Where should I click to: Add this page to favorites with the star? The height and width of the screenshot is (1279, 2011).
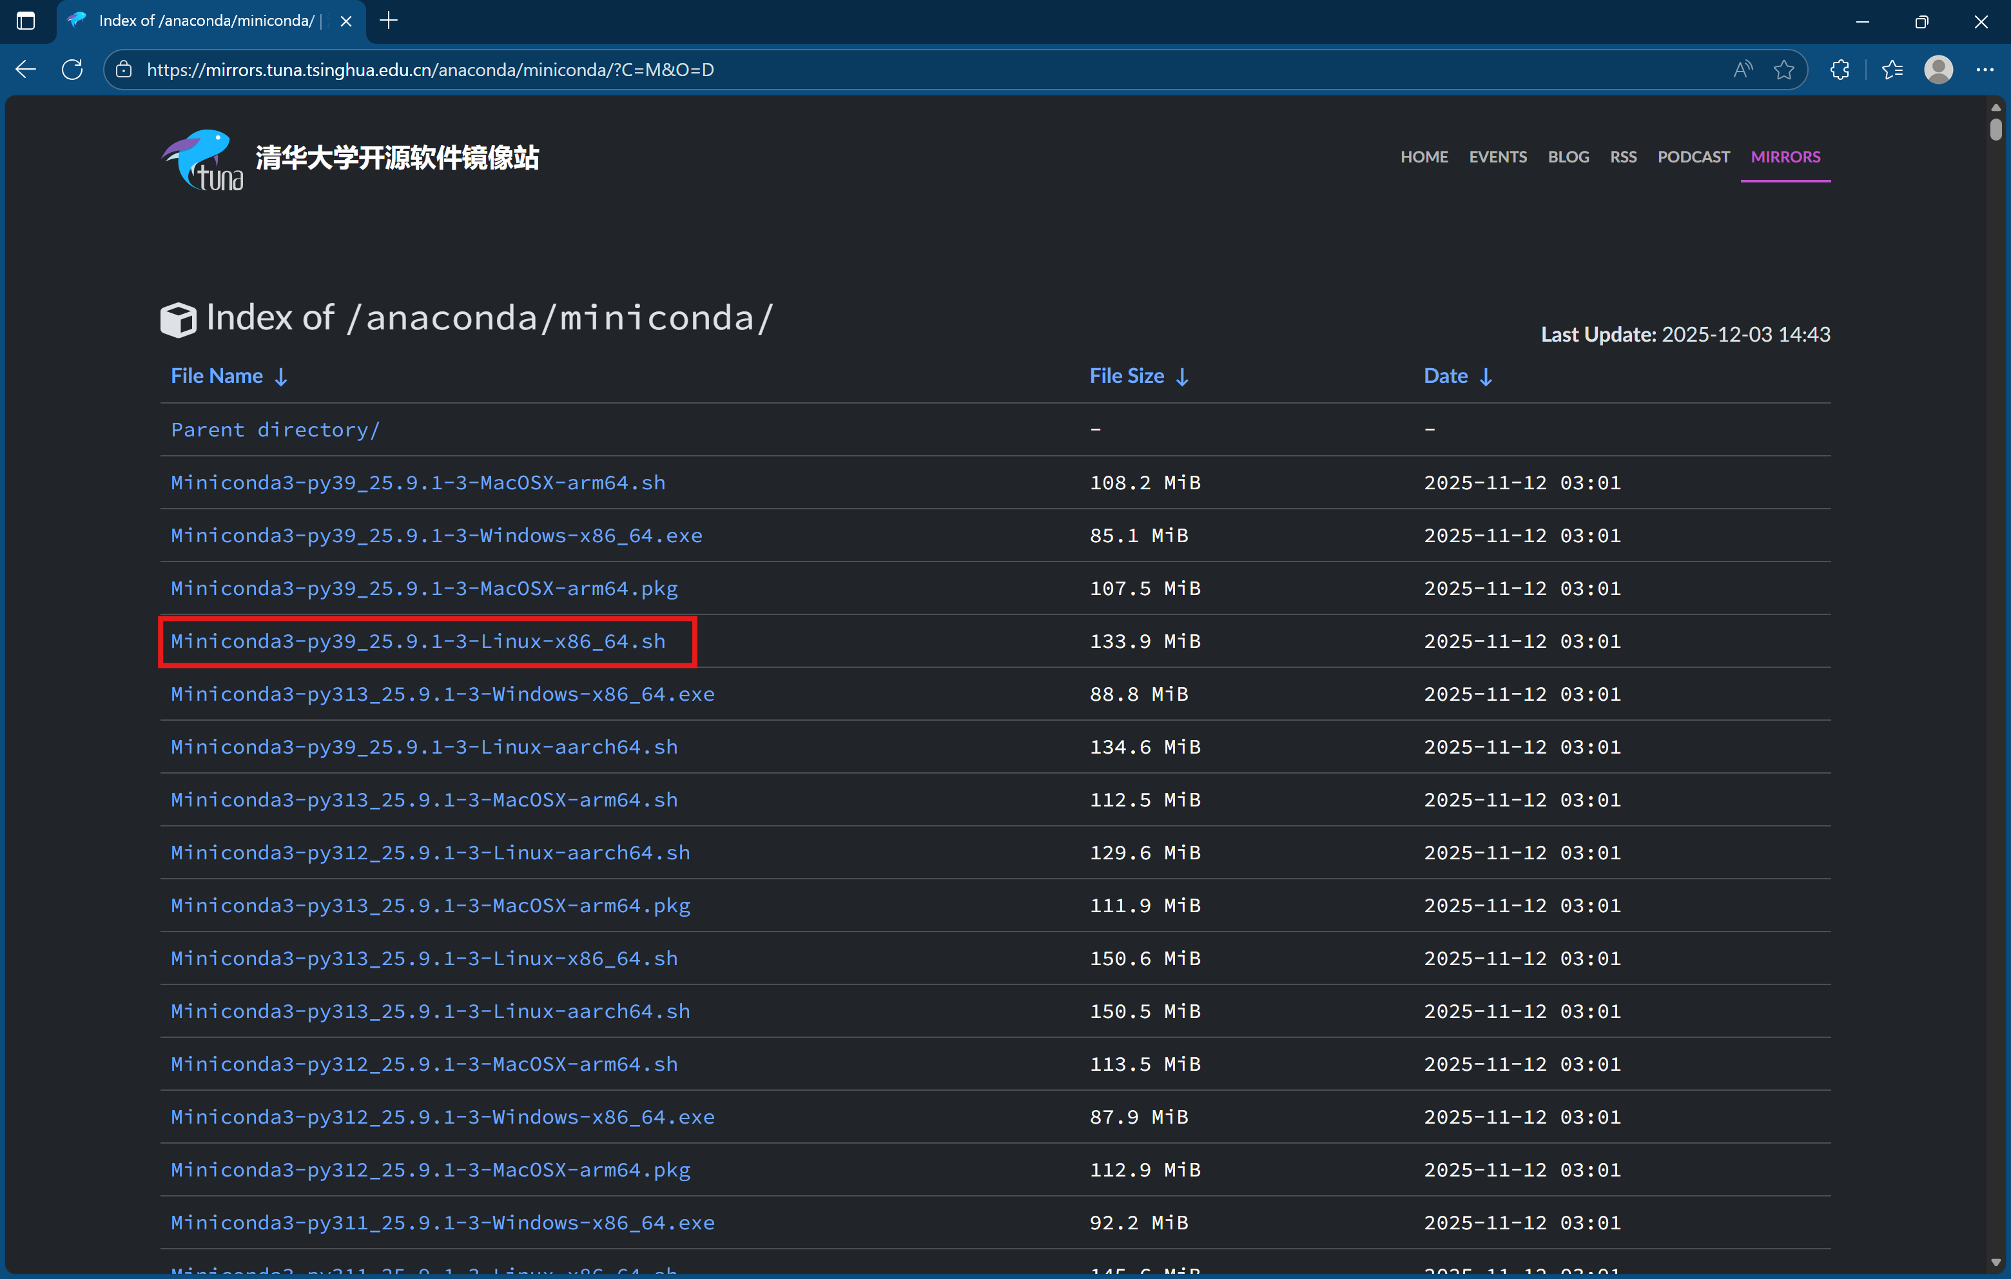tap(1785, 70)
